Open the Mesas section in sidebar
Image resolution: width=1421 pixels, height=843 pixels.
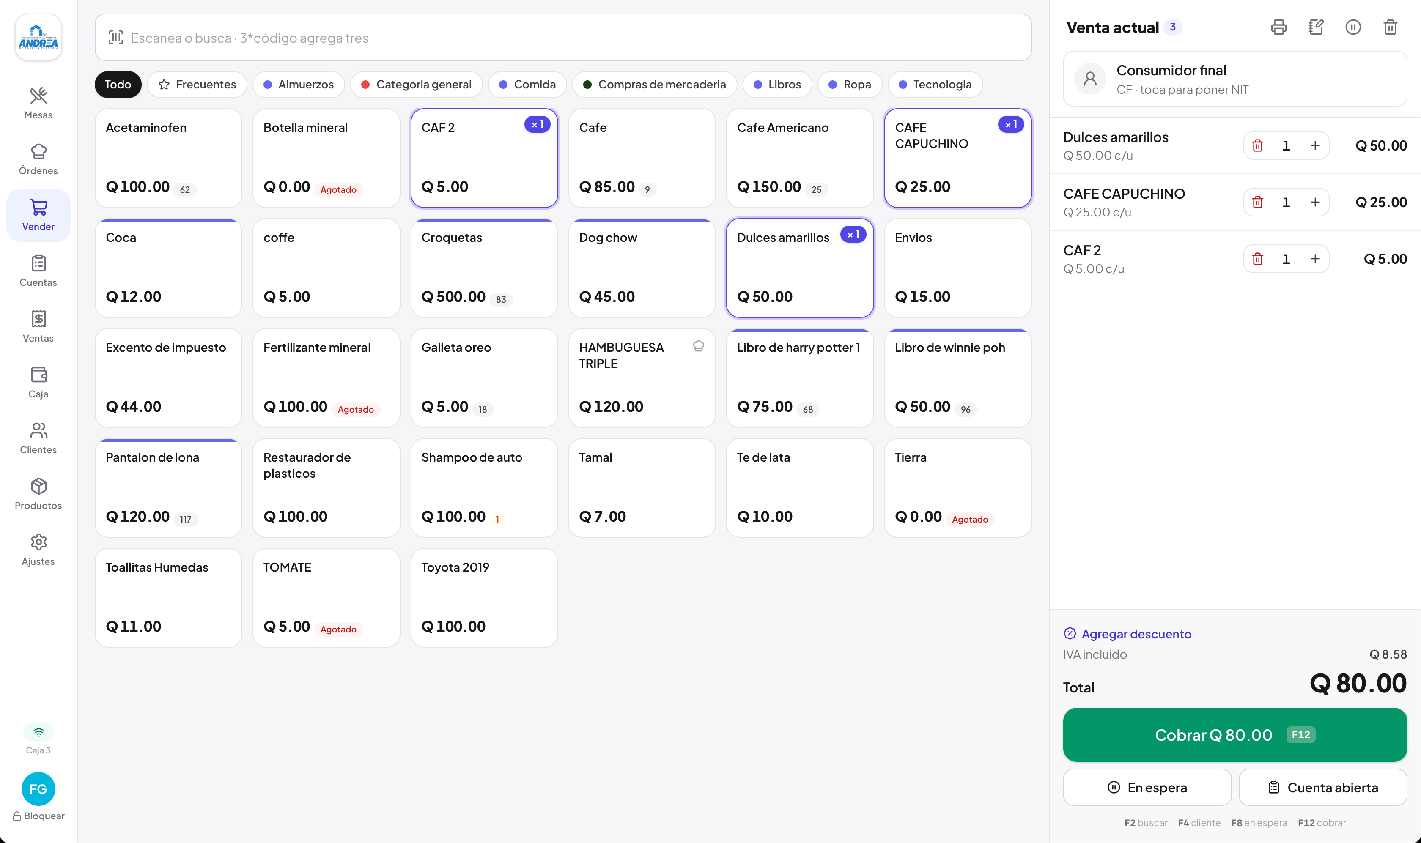click(x=38, y=104)
